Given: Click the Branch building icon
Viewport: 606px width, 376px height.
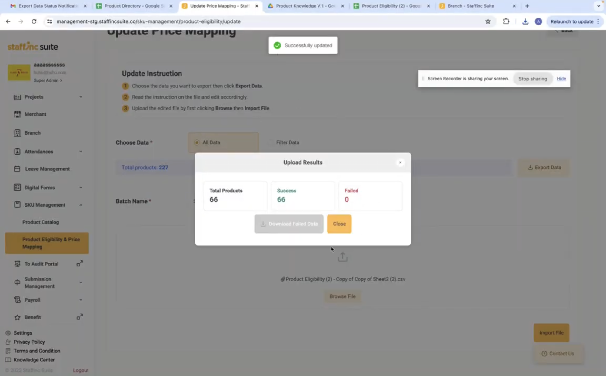Looking at the screenshot, I should click(x=17, y=133).
